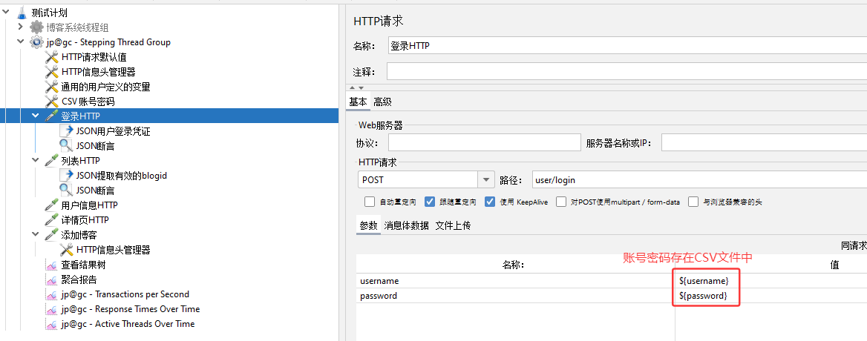
Task: Collapse the 测试计划 root node
Action: click(6, 11)
